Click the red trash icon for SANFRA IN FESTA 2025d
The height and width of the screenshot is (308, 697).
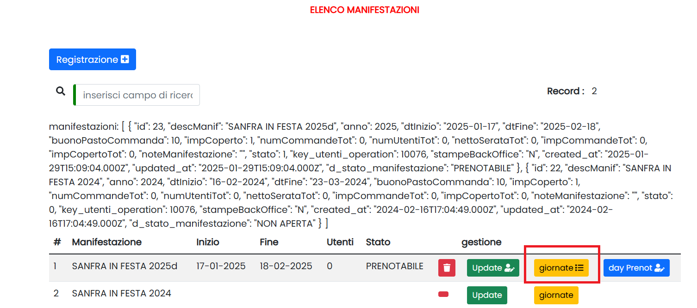click(447, 268)
